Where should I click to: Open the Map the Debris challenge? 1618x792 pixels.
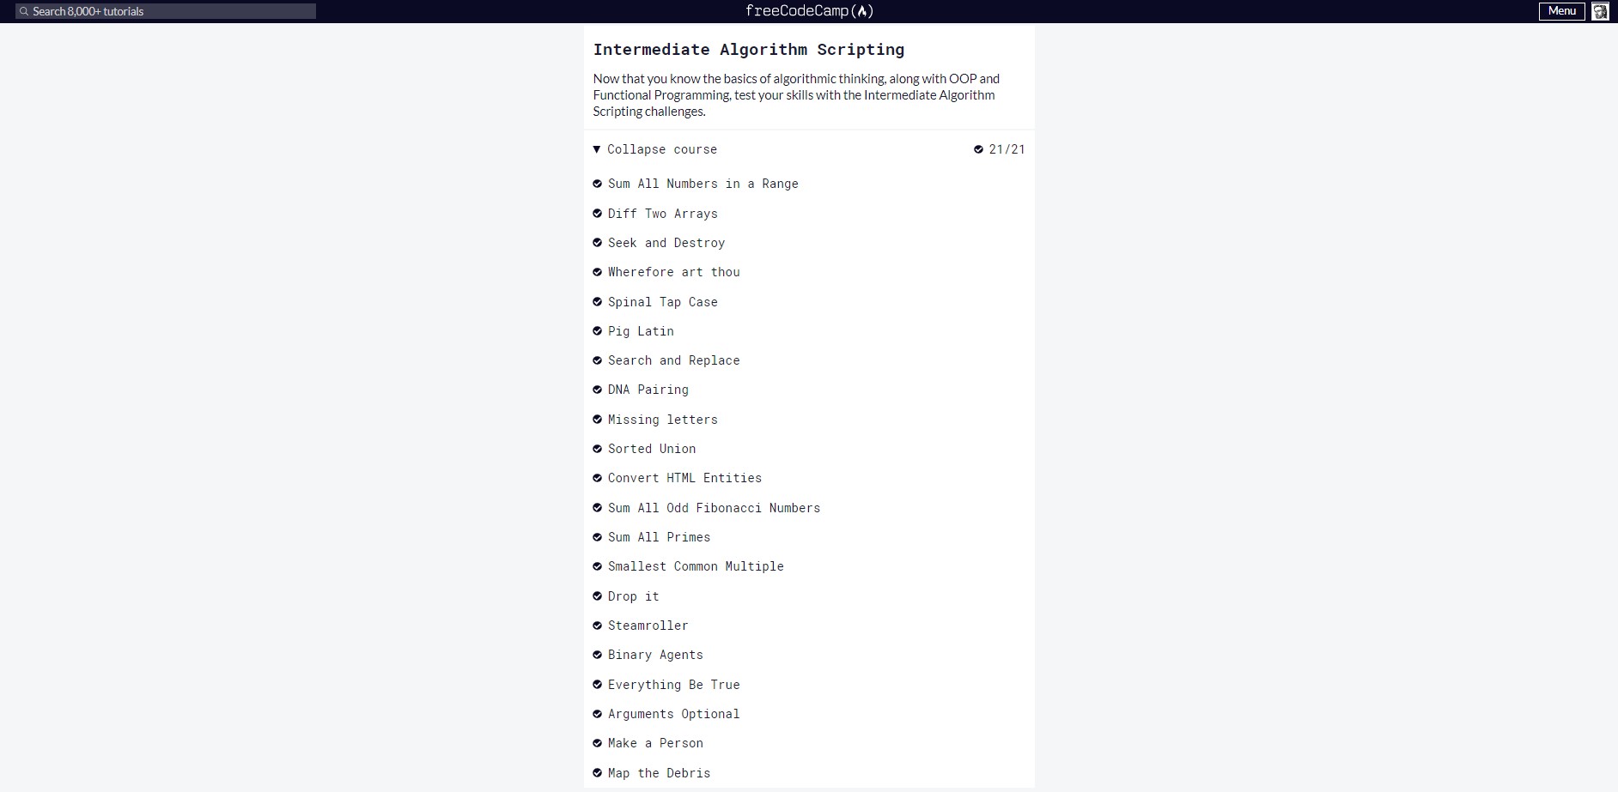coord(660,773)
